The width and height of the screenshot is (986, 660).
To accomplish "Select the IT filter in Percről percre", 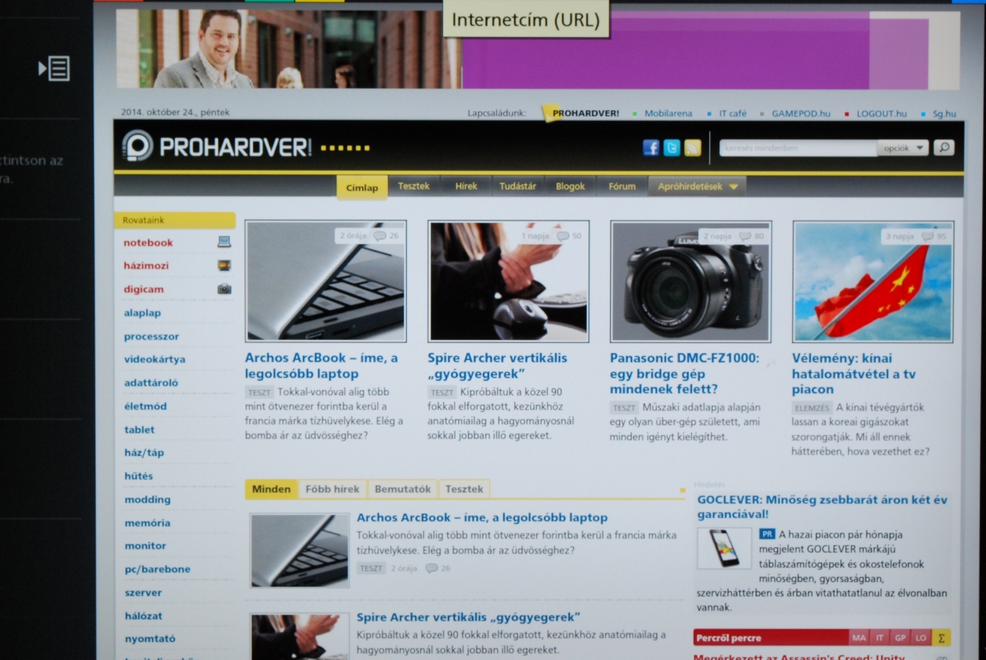I will pyautogui.click(x=880, y=638).
